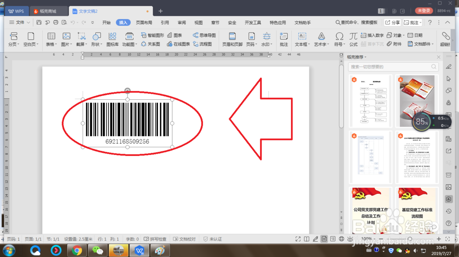Click the 分享 share button
The image size is (459, 257).
click(392, 22)
